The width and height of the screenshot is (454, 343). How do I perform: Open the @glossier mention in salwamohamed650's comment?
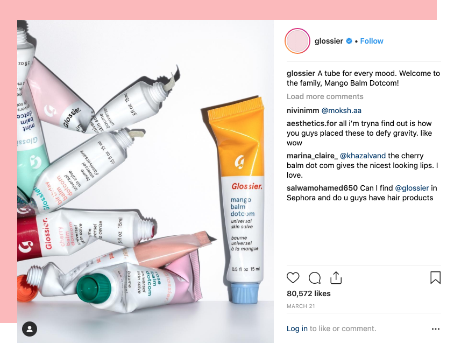click(x=412, y=188)
